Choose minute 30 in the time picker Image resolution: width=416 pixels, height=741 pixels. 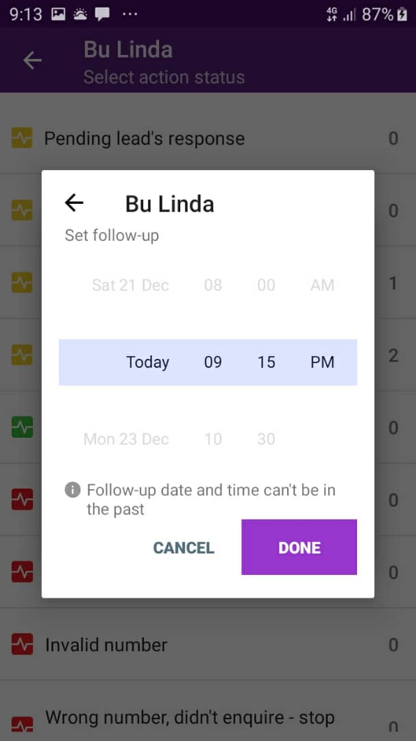[x=266, y=439]
